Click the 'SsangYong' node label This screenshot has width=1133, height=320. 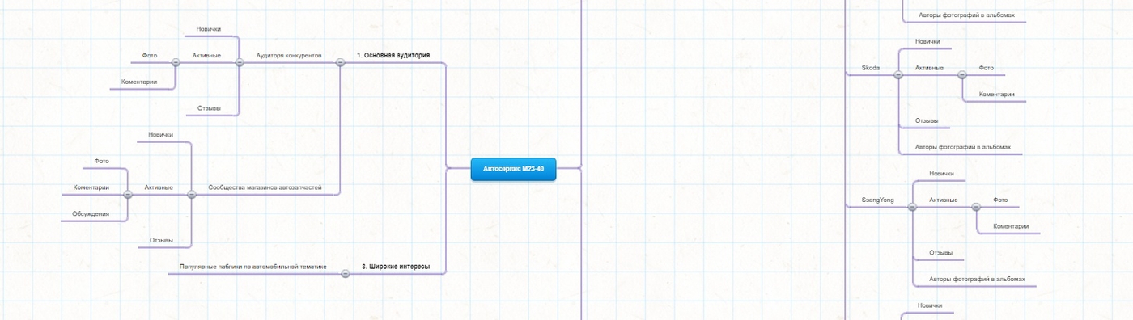coord(878,200)
